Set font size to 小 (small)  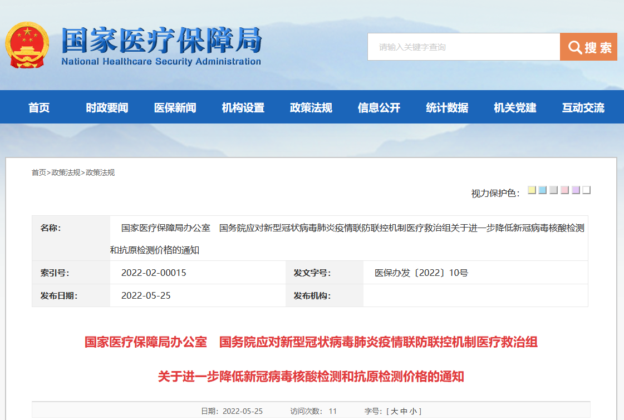pos(413,411)
